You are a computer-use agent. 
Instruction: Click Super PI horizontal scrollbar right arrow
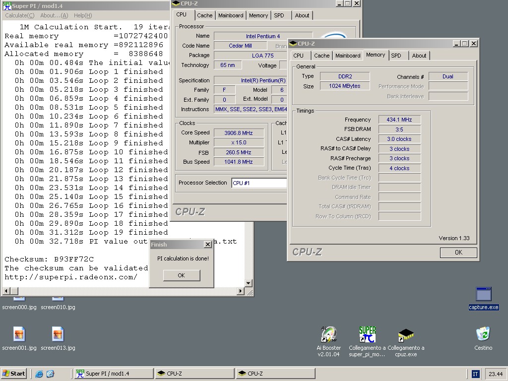coord(241,291)
